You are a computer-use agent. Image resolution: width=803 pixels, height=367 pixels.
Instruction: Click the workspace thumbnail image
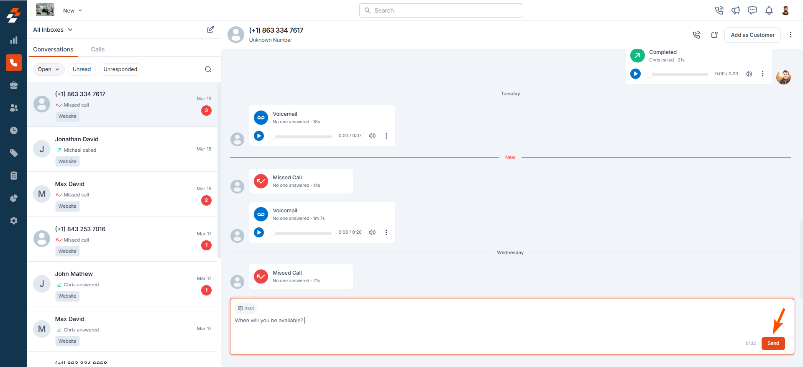(x=45, y=10)
